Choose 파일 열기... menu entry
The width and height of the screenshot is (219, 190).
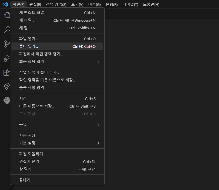point(57,39)
